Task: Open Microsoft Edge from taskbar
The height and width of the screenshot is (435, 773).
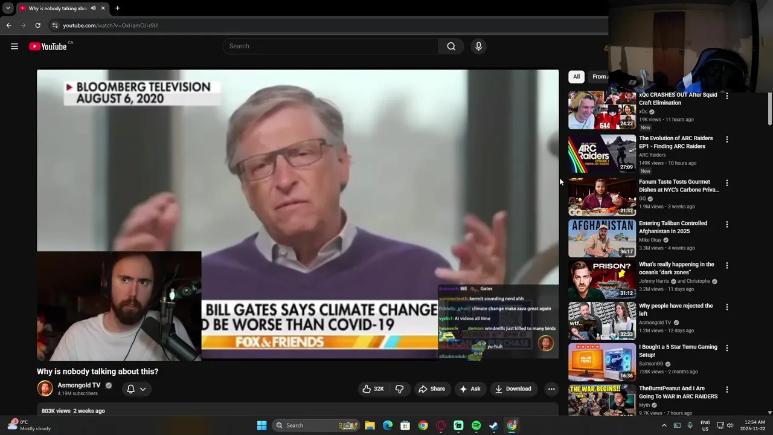Action: coord(388,425)
